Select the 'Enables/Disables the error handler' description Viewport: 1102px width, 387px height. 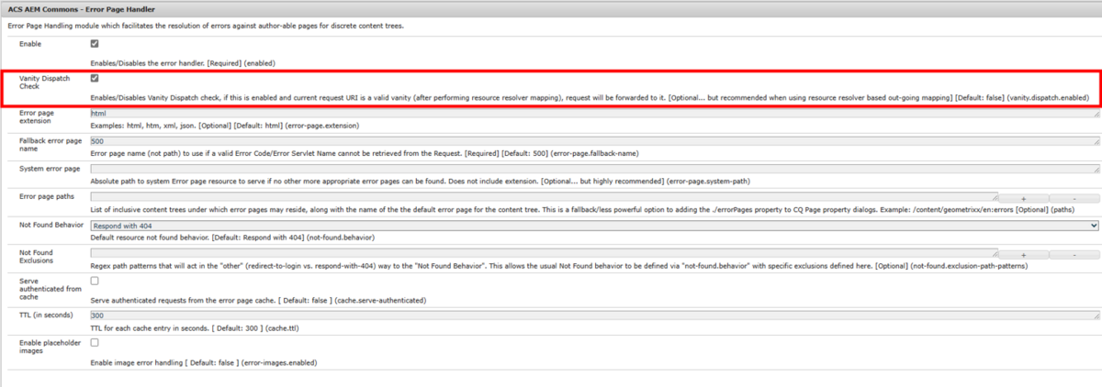[183, 62]
